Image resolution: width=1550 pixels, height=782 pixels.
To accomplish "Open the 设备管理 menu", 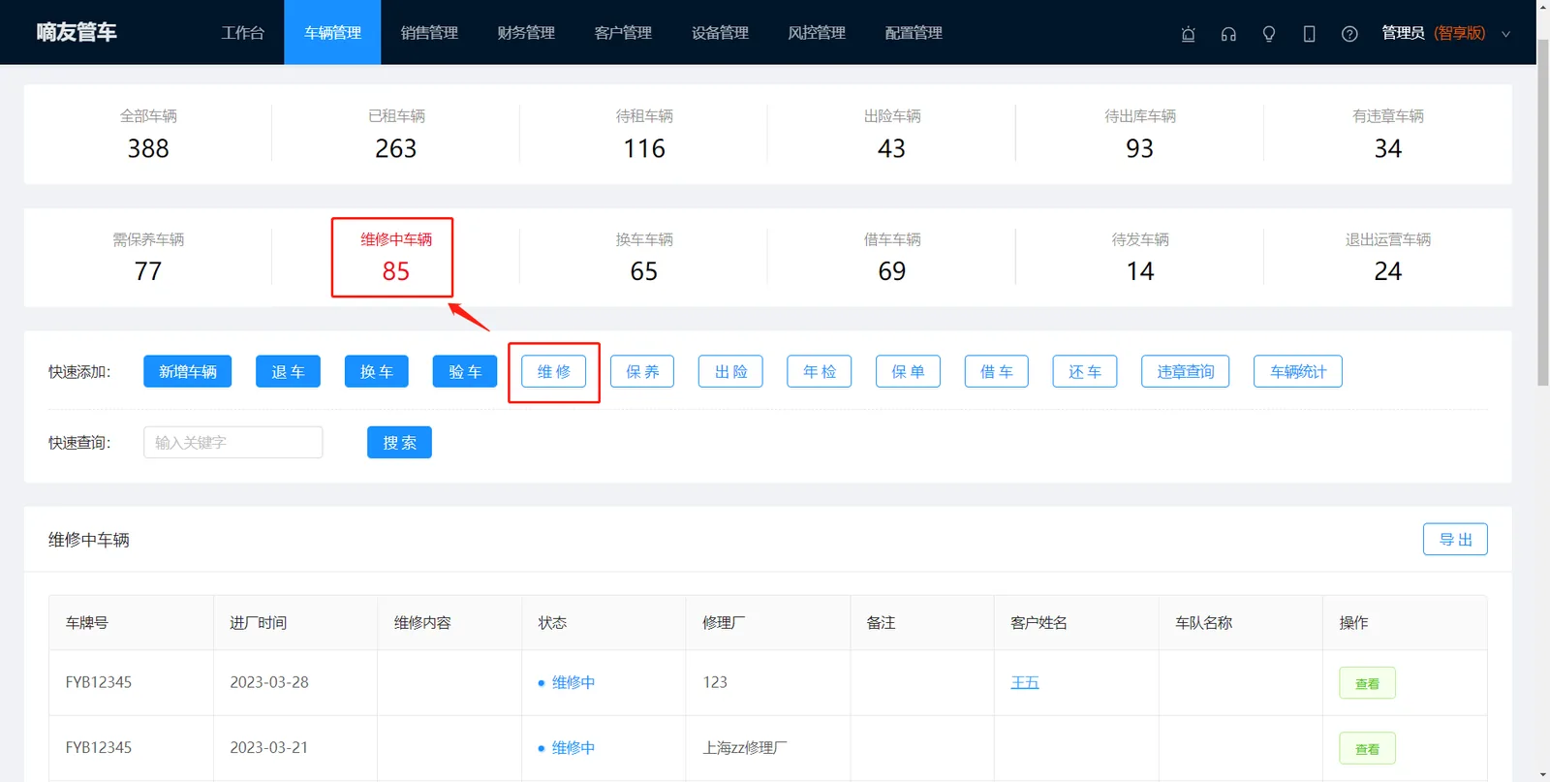I will point(720,33).
